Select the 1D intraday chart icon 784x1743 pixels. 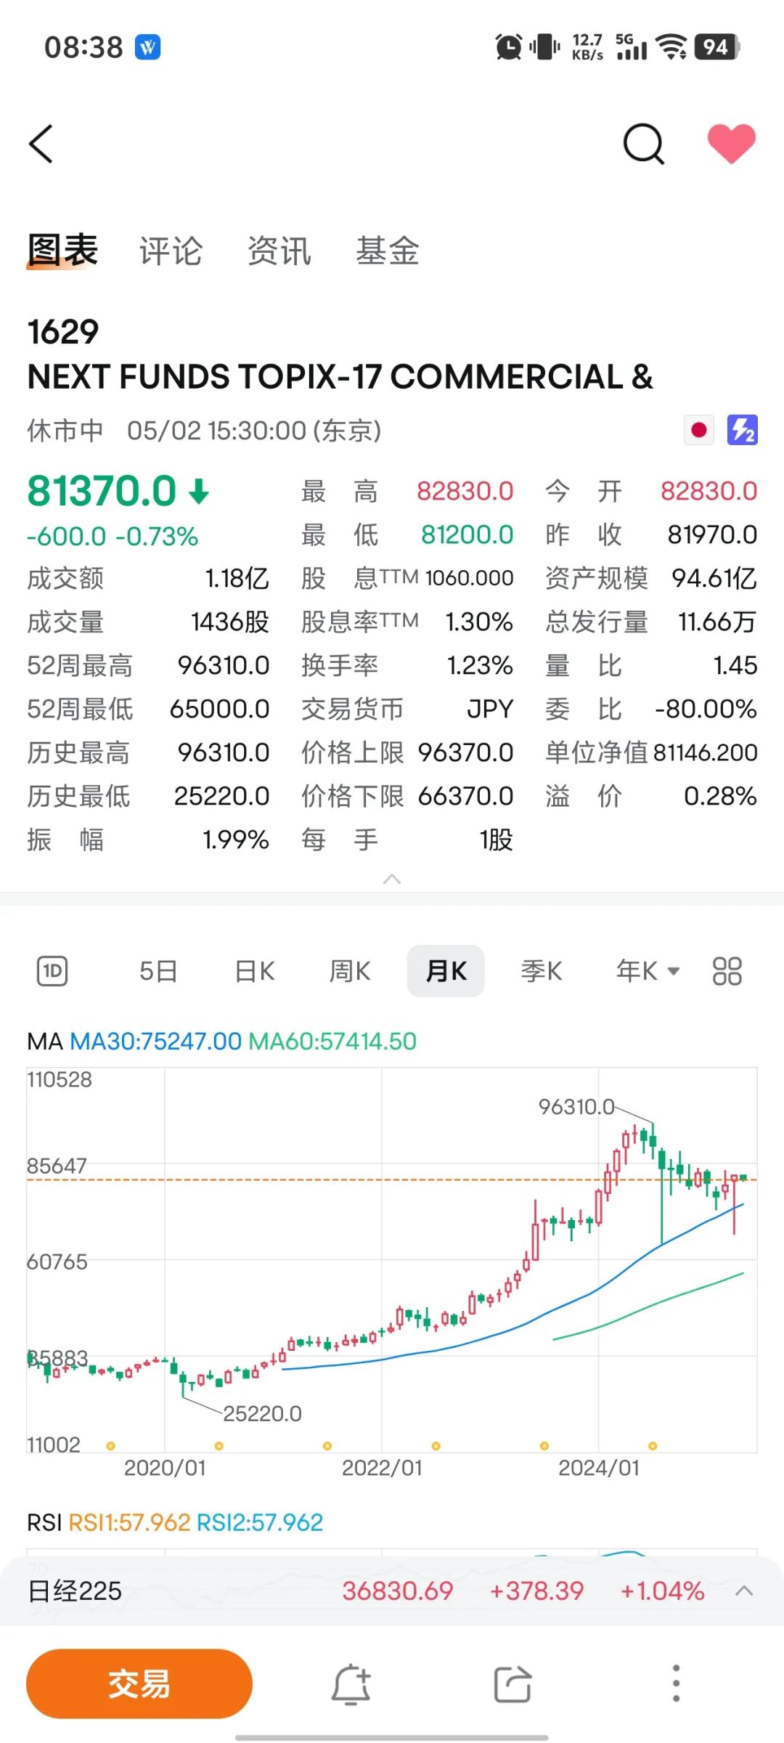click(52, 971)
